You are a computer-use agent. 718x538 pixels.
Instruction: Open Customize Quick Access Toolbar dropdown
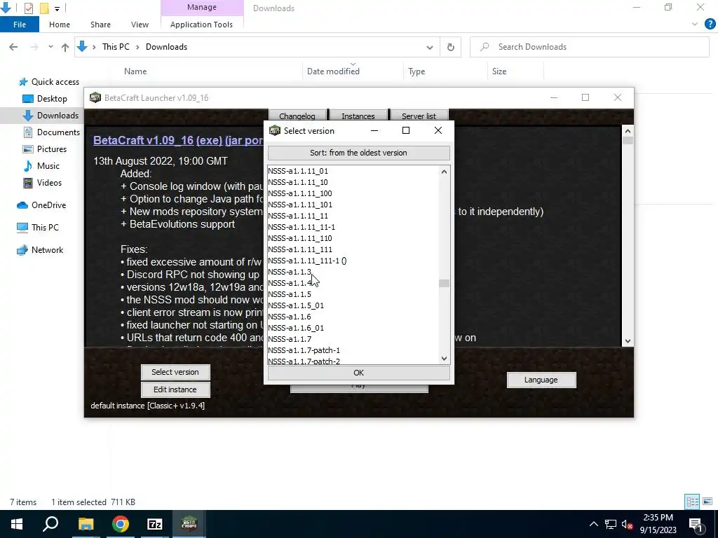click(x=57, y=8)
